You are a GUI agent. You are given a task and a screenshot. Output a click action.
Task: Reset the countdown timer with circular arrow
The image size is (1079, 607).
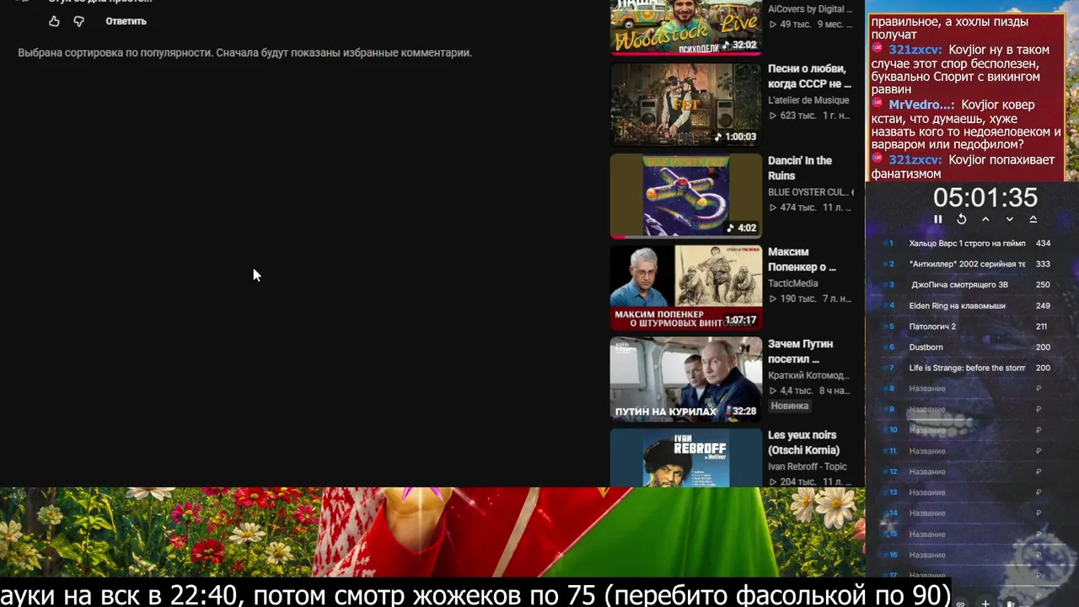(x=961, y=219)
